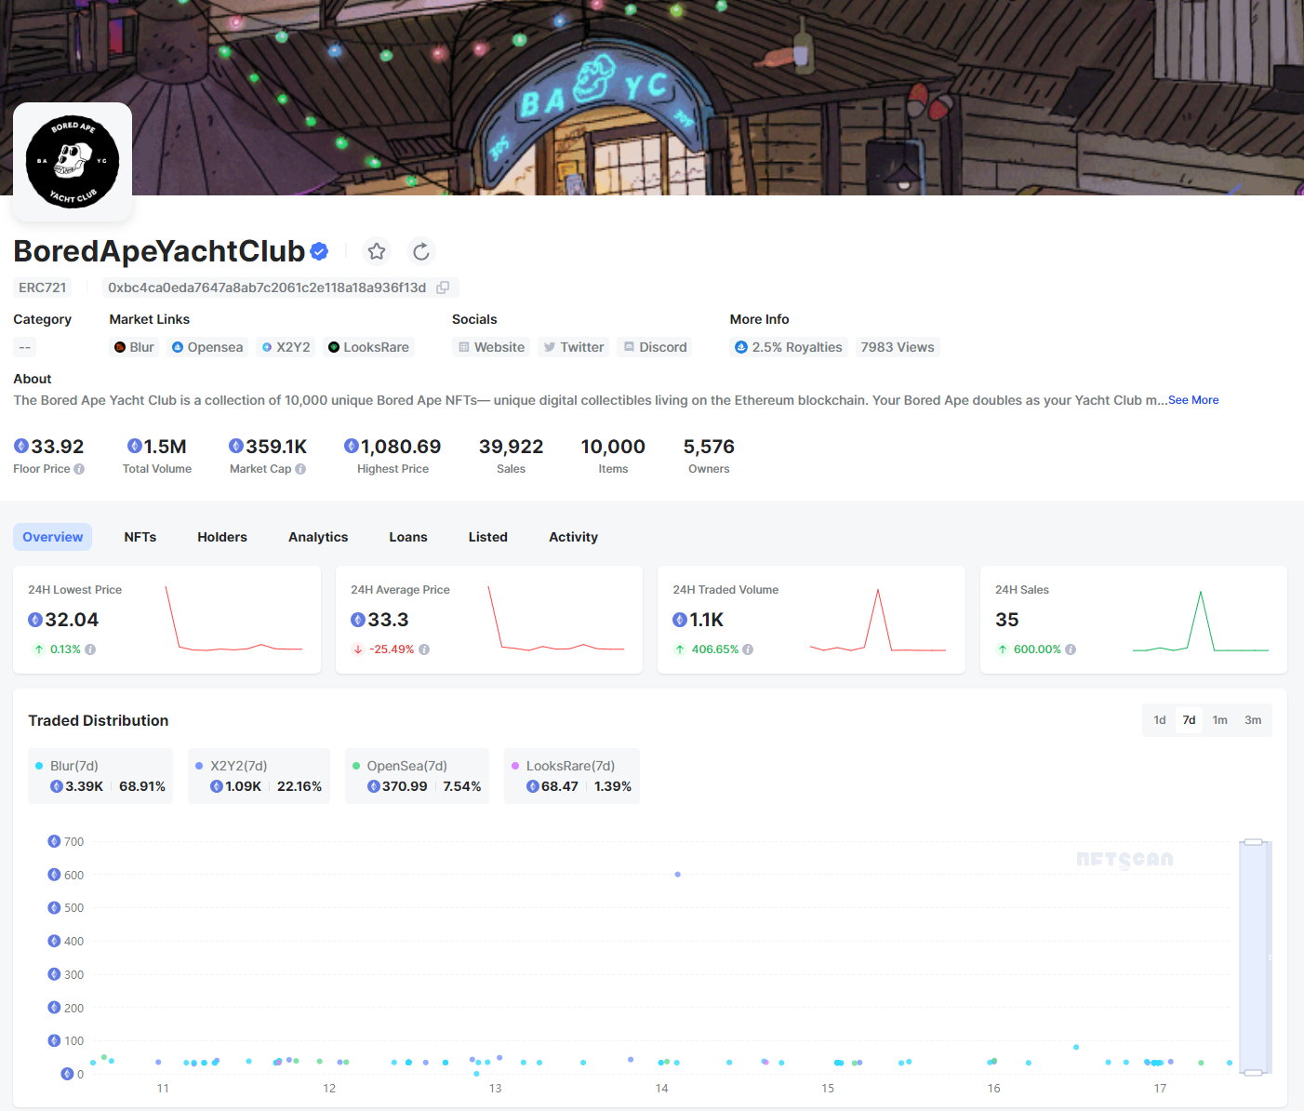Select the 3m time range
The image size is (1304, 1111).
(1253, 720)
